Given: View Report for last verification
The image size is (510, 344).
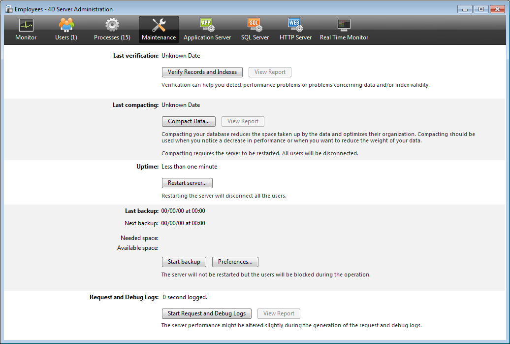Looking at the screenshot, I should [x=270, y=72].
